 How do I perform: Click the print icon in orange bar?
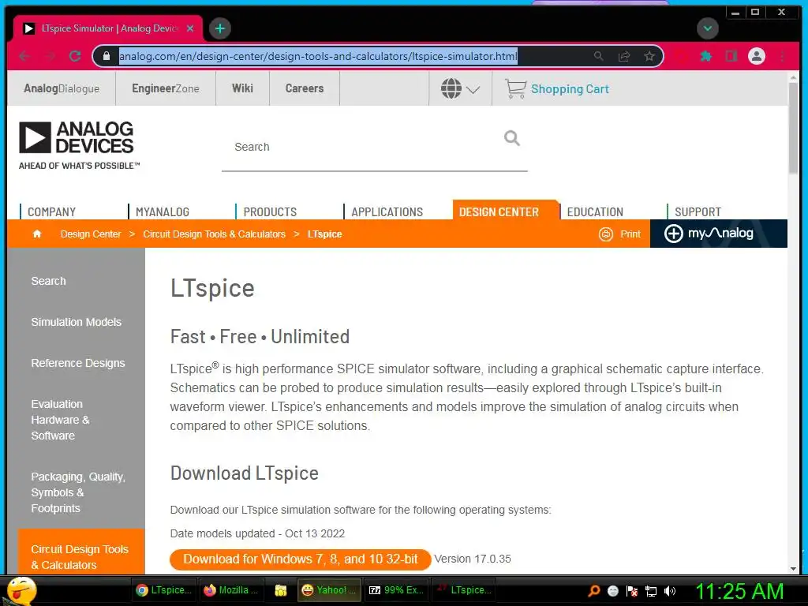coord(606,234)
